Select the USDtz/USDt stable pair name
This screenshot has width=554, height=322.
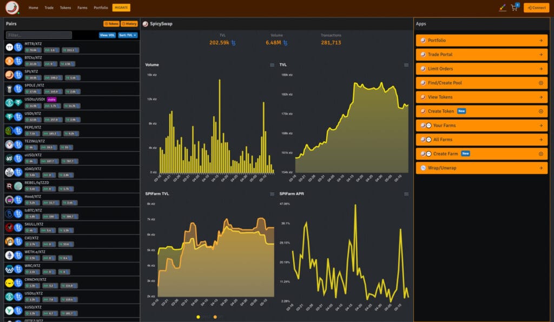tap(35, 100)
